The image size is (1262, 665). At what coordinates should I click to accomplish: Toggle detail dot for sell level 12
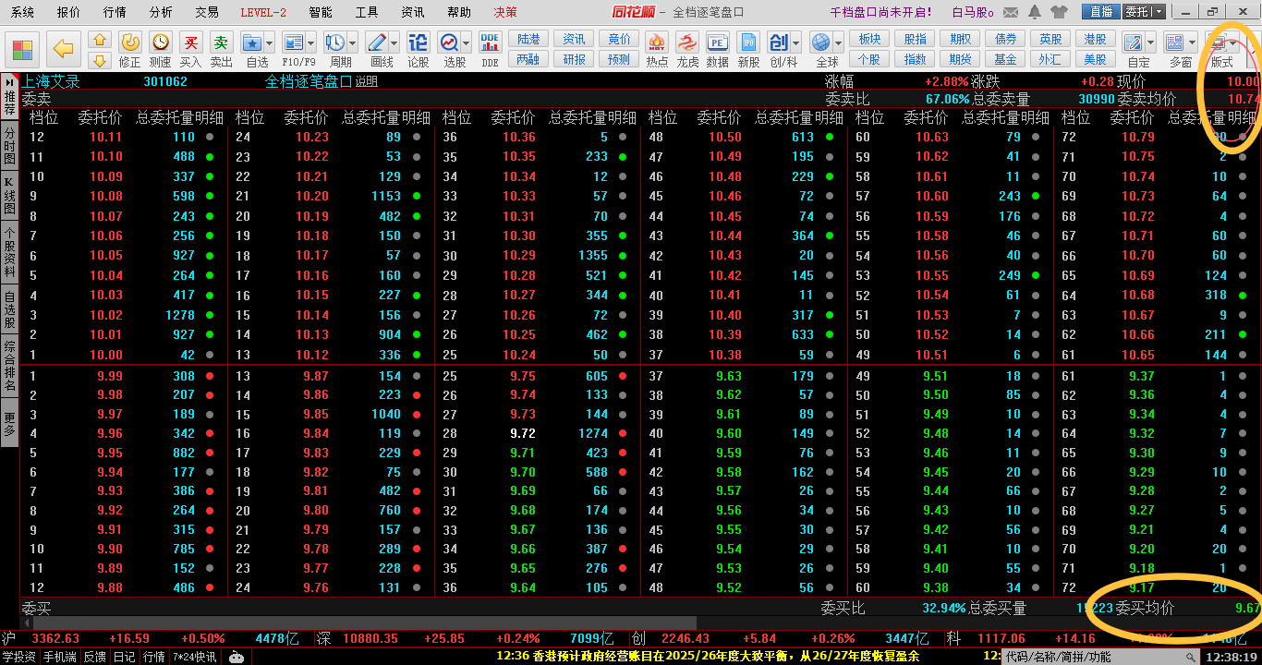point(211,137)
